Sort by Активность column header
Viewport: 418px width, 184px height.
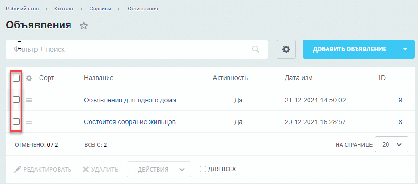pyautogui.click(x=230, y=78)
